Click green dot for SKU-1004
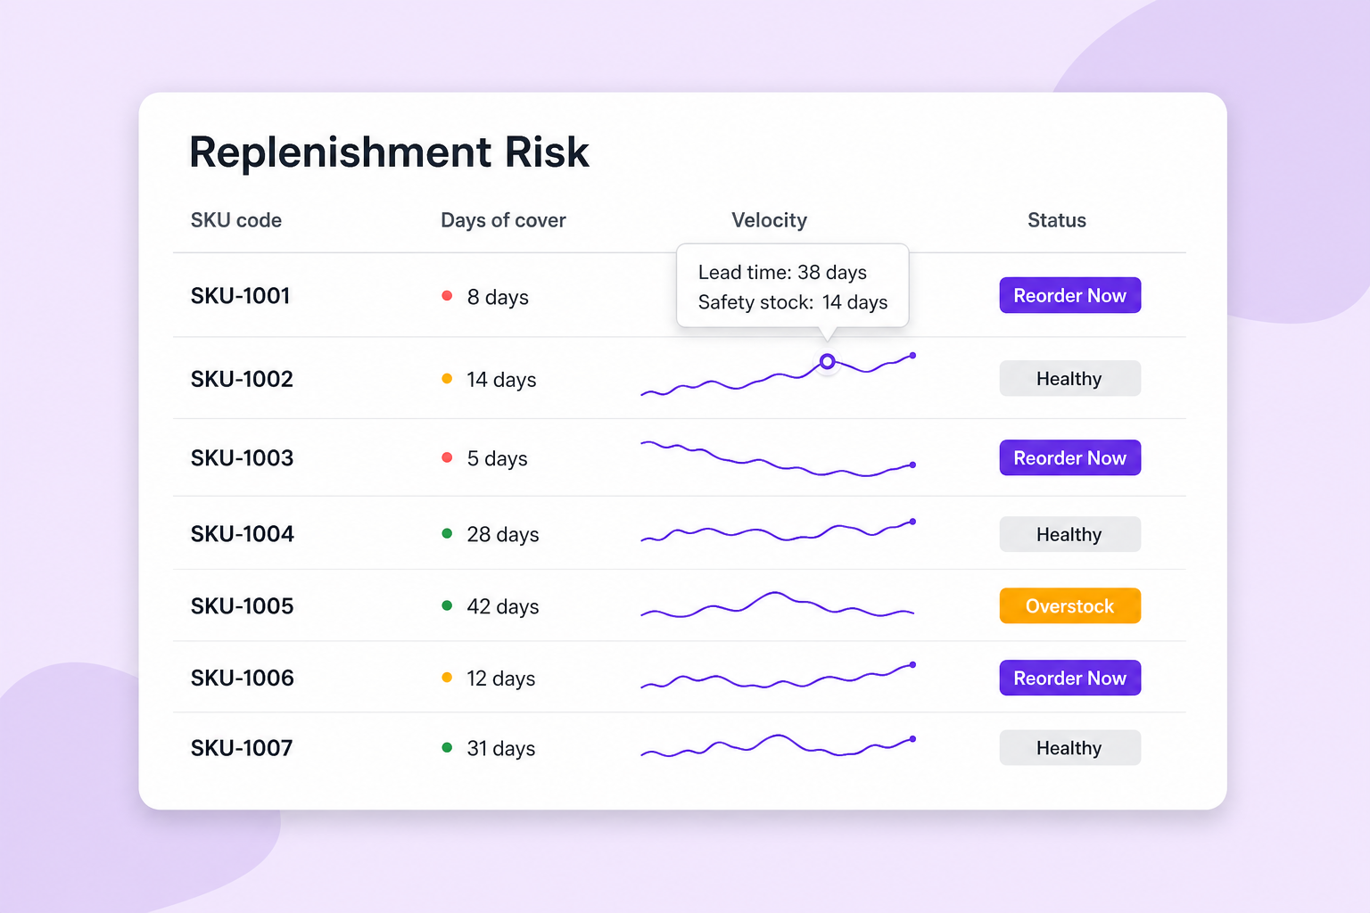The width and height of the screenshot is (1370, 913). [447, 533]
